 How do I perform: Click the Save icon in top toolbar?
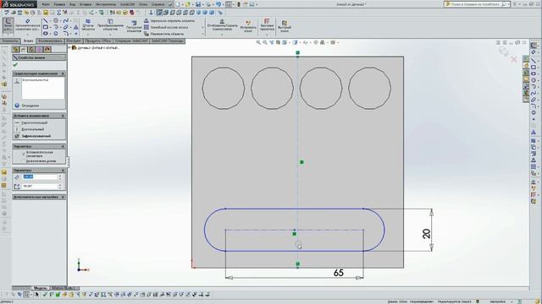[198, 4]
